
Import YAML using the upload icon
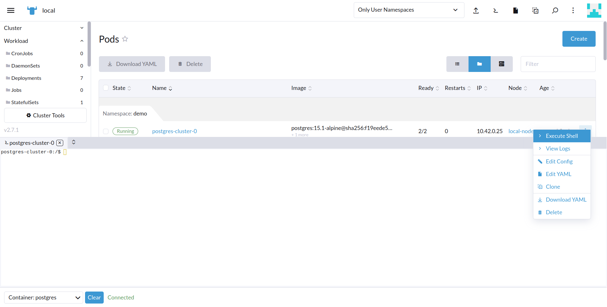(x=476, y=10)
